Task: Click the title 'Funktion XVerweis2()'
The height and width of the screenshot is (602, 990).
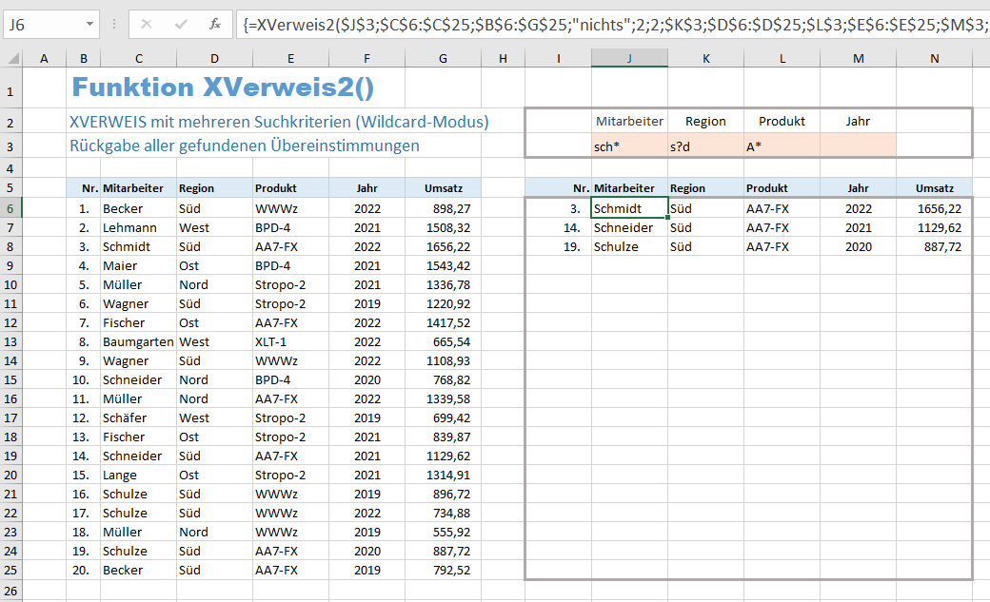Action: tap(223, 87)
